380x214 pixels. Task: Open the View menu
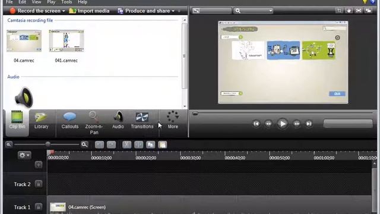coord(36,2)
